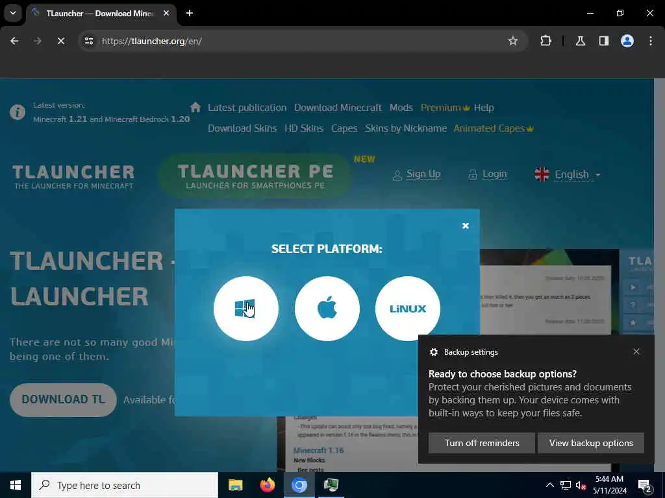Click Minecraft 1.16 heading in screenshot preview
Screen dimensions: 665x498
tap(318, 450)
